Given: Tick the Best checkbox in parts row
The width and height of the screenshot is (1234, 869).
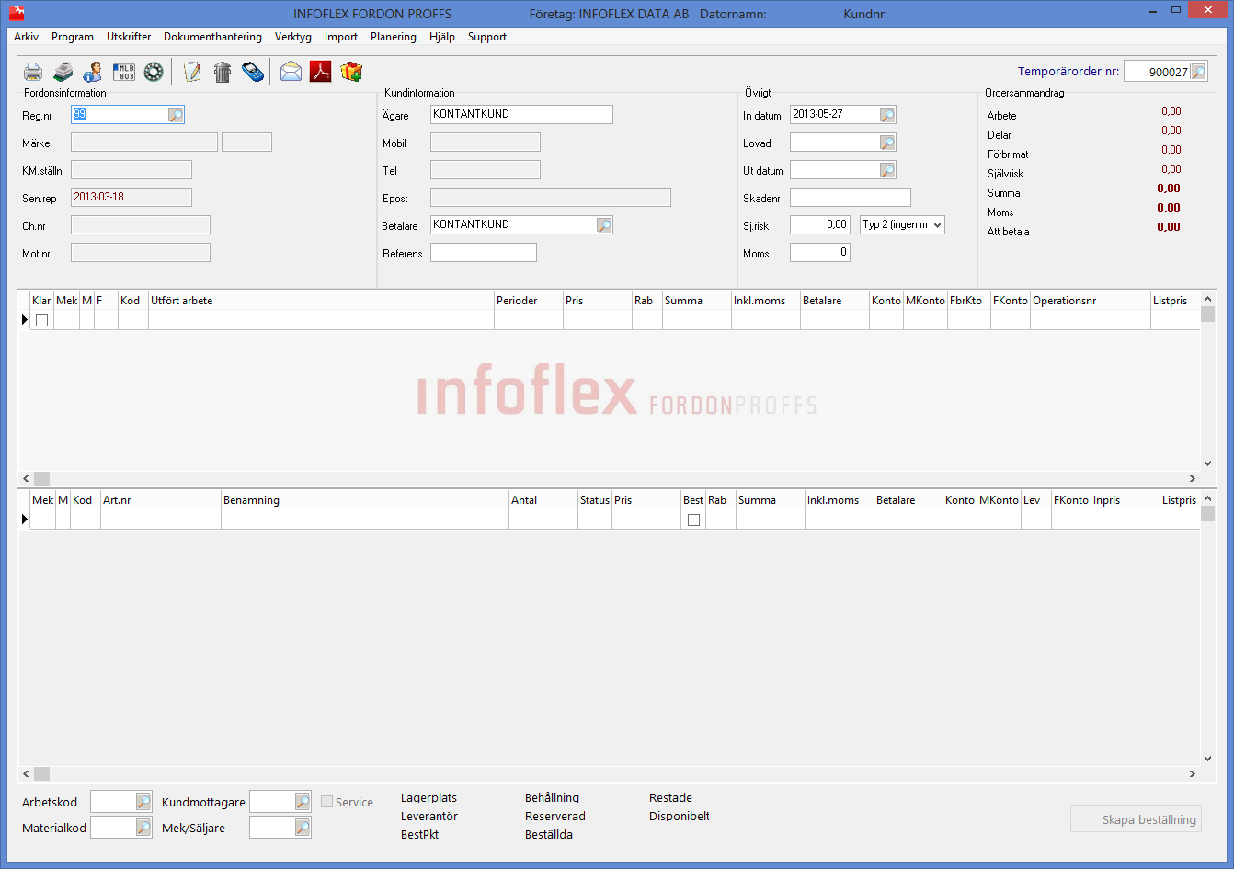Looking at the screenshot, I should 693,520.
